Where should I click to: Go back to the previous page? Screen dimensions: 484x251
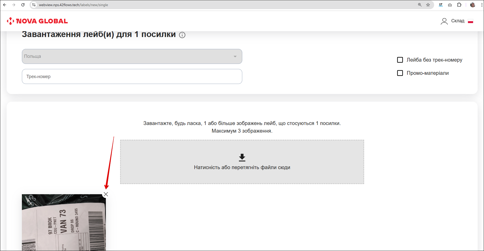point(5,5)
